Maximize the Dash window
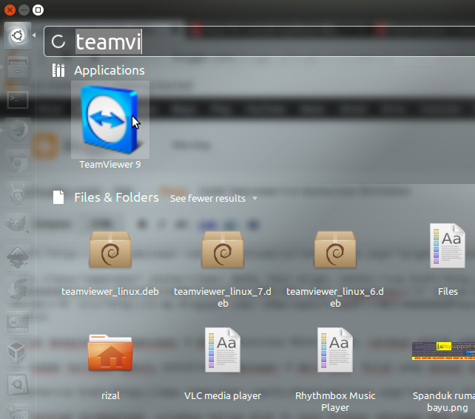The width and height of the screenshot is (475, 419). (38, 10)
